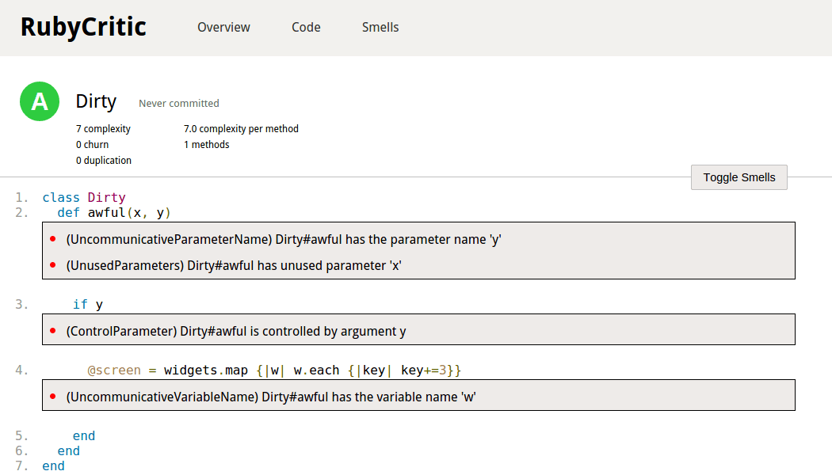Click the green A rating badge
The width and height of the screenshot is (832, 475).
click(x=40, y=101)
